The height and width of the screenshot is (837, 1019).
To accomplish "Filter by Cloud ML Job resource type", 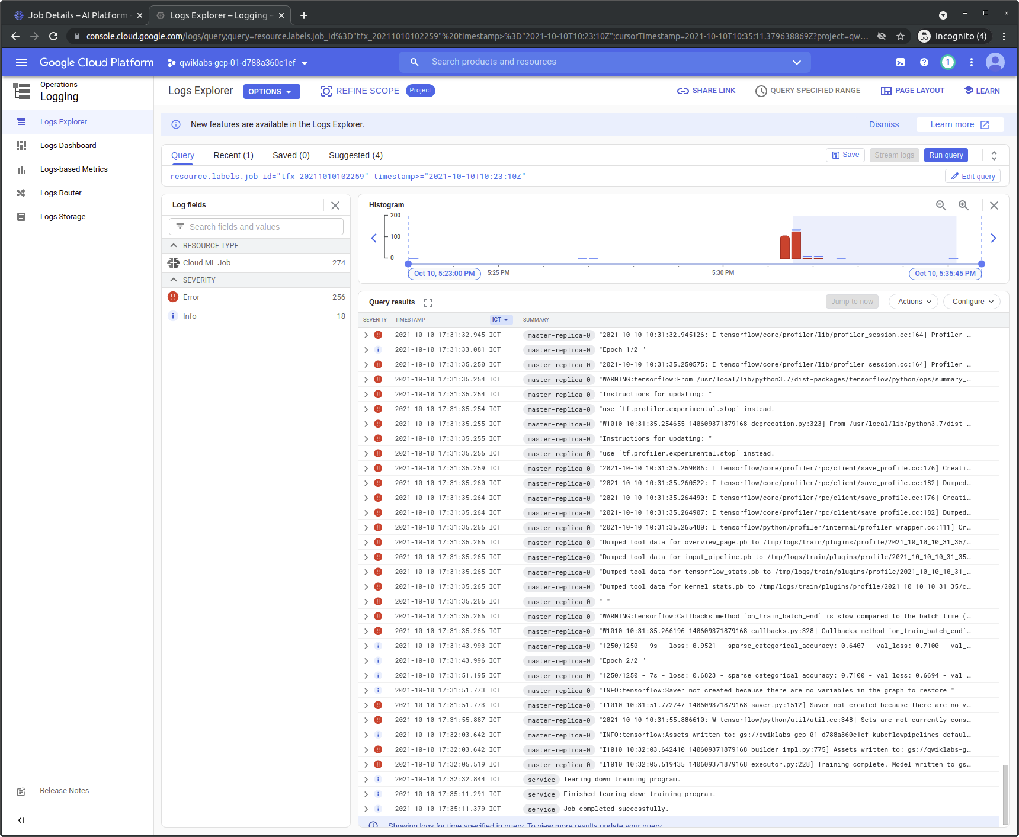I will click(x=256, y=263).
